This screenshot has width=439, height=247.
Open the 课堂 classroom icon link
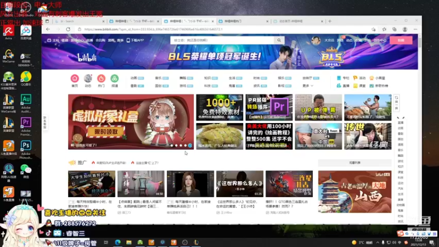(x=359, y=86)
